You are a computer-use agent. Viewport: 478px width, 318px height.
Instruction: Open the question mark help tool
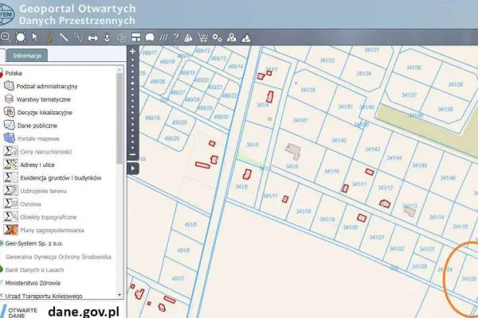pyautogui.click(x=175, y=37)
